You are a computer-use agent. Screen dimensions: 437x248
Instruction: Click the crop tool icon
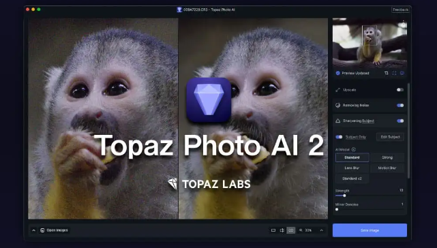(387, 73)
